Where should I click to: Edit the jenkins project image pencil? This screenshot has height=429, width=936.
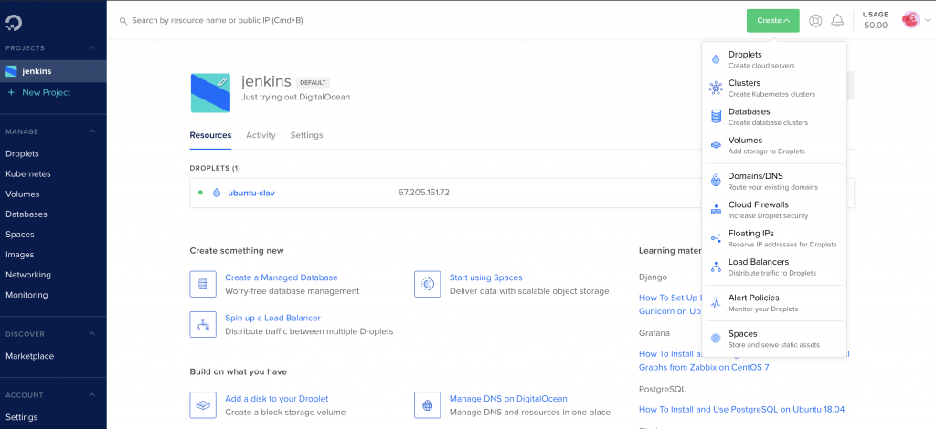point(223,81)
